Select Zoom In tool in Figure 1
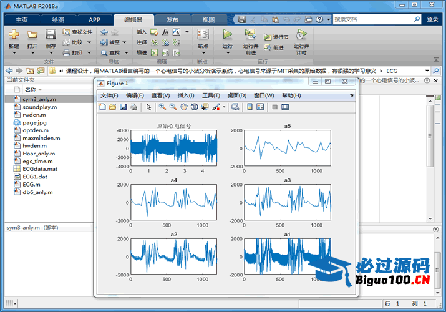The height and width of the screenshot is (312, 446). pyautogui.click(x=162, y=107)
